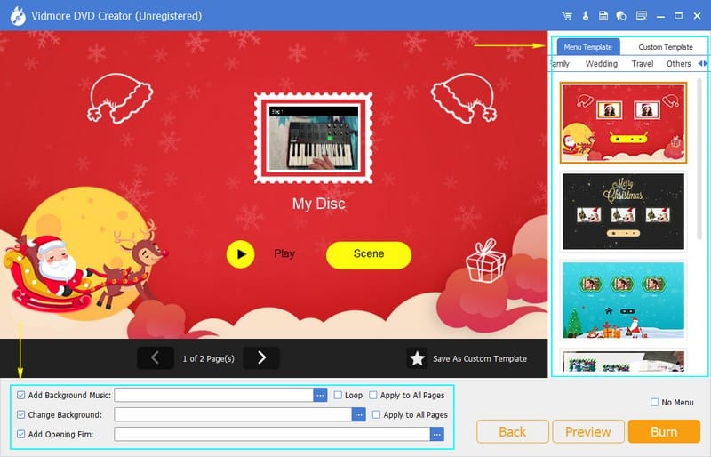Go to the previous menu page arrow
711x457 pixels.
coord(156,357)
